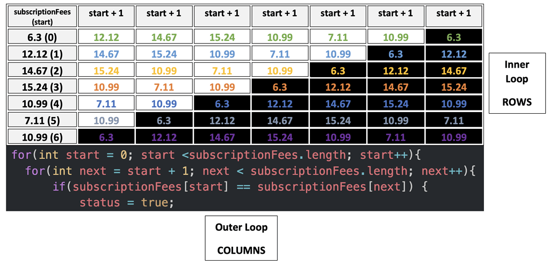Click gray 6.3 in the 7.11 (5) row
Viewport: 550px width, 265px height.
tap(164, 120)
